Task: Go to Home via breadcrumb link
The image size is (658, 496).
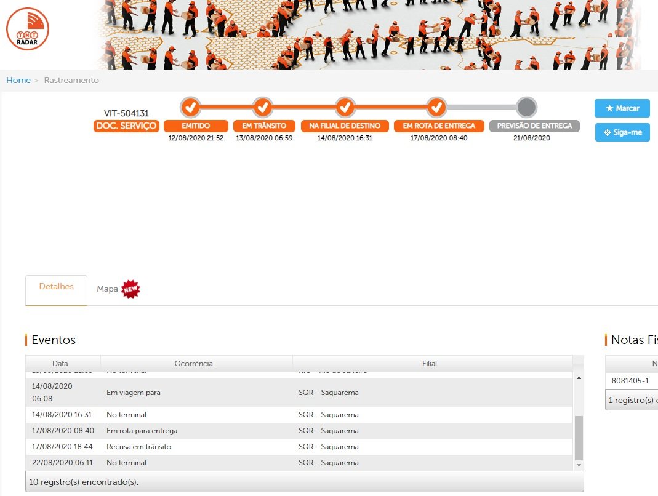Action: 18,80
